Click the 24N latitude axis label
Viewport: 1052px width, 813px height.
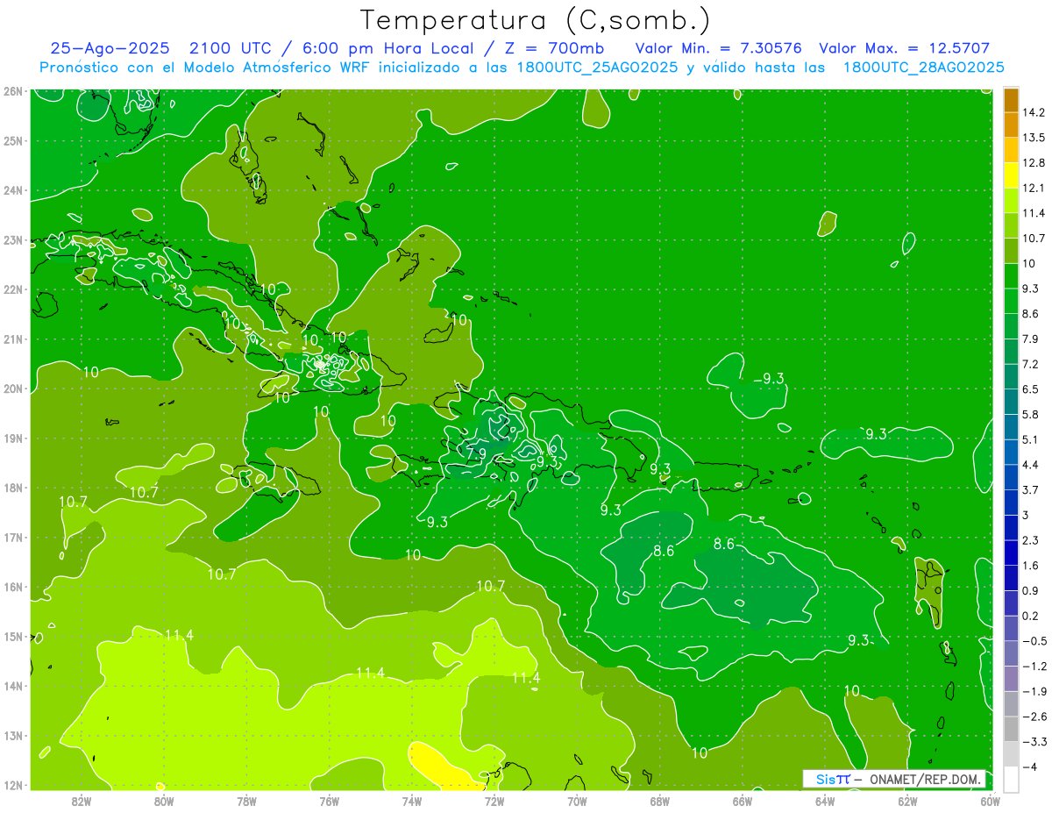pyautogui.click(x=12, y=190)
